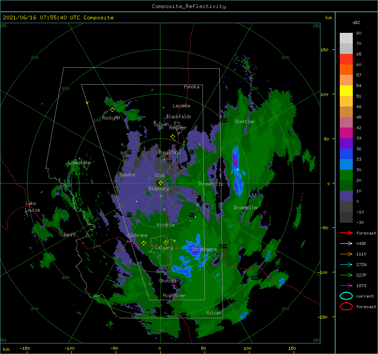Image resolution: width=378 pixels, height=354 pixels.
Task: Click the Composite_Reflectivity title text
Action: click(x=189, y=6)
